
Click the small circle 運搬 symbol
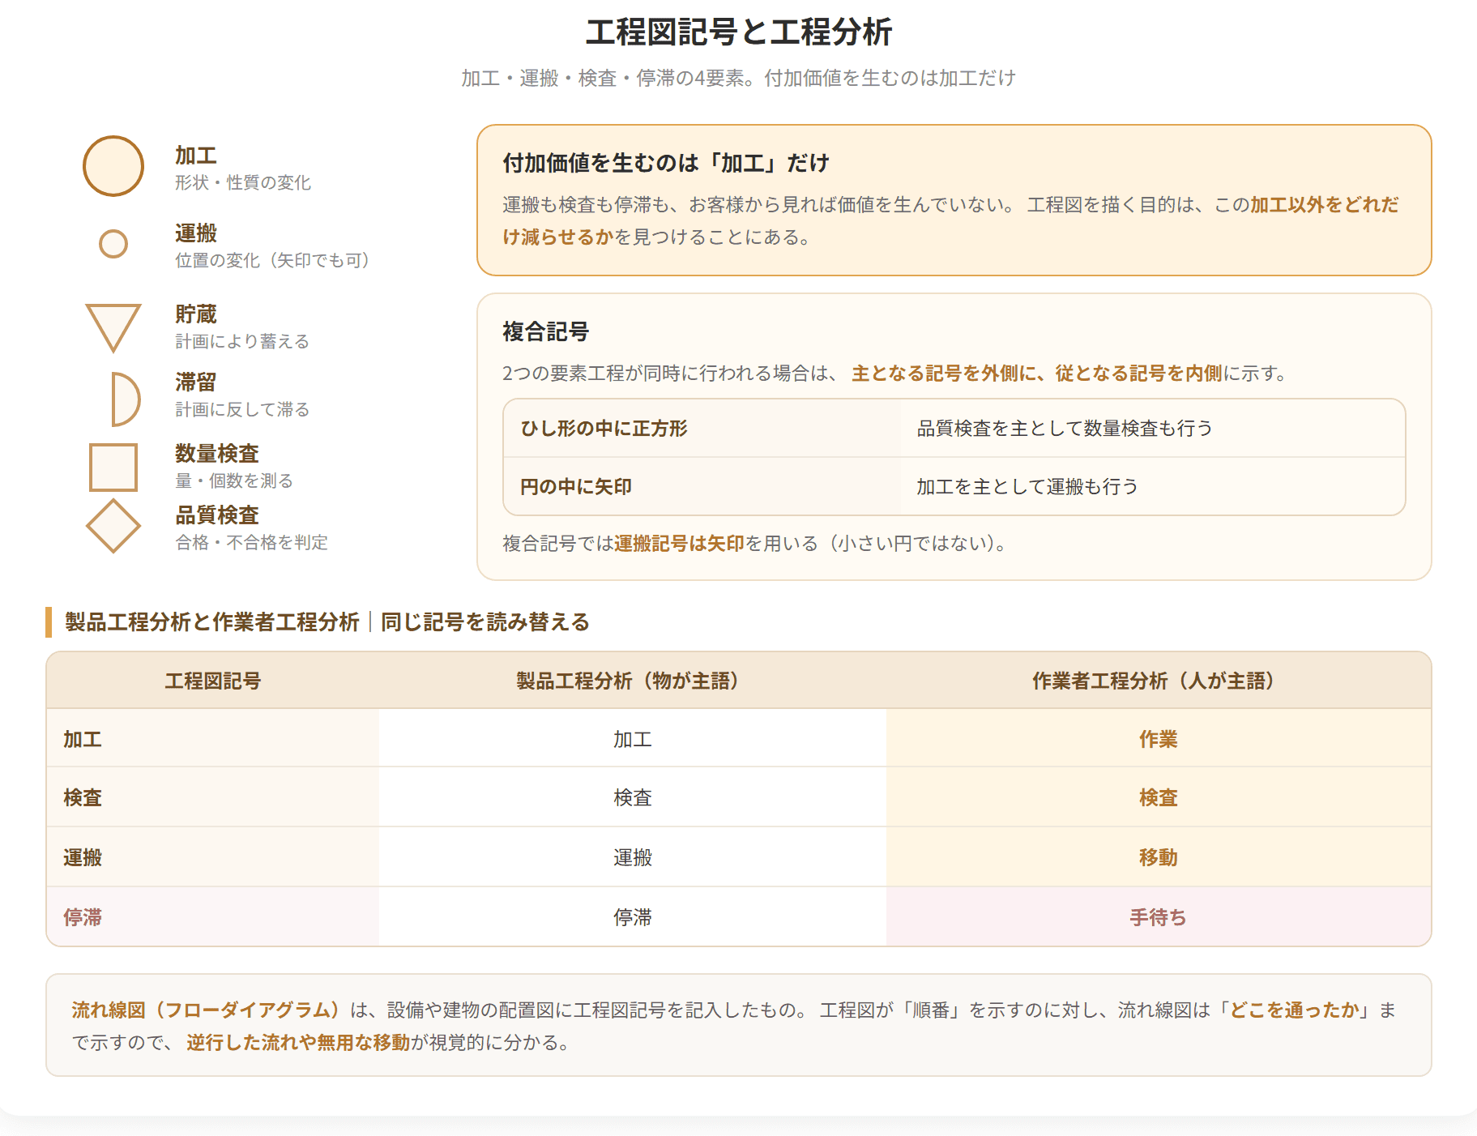[x=113, y=244]
